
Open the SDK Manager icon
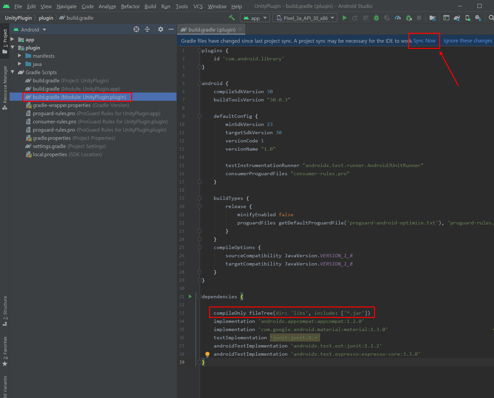478,18
